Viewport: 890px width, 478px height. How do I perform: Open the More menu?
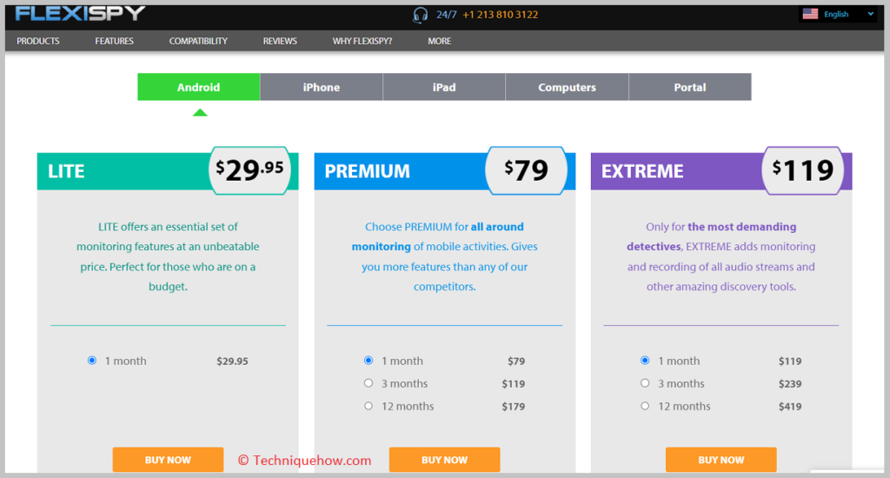pyautogui.click(x=439, y=41)
